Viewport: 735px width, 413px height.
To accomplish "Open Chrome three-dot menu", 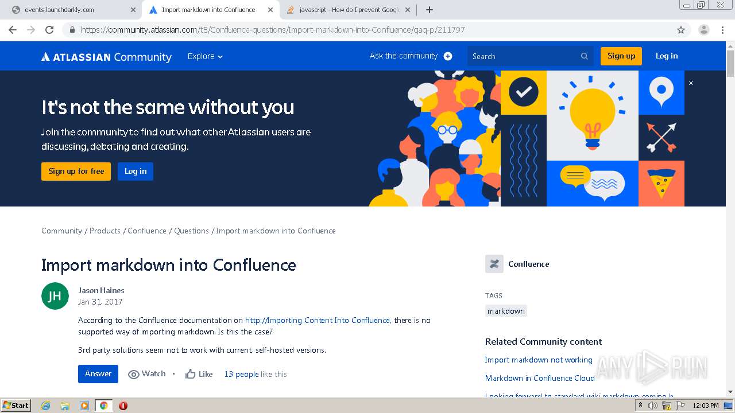I will pos(722,30).
